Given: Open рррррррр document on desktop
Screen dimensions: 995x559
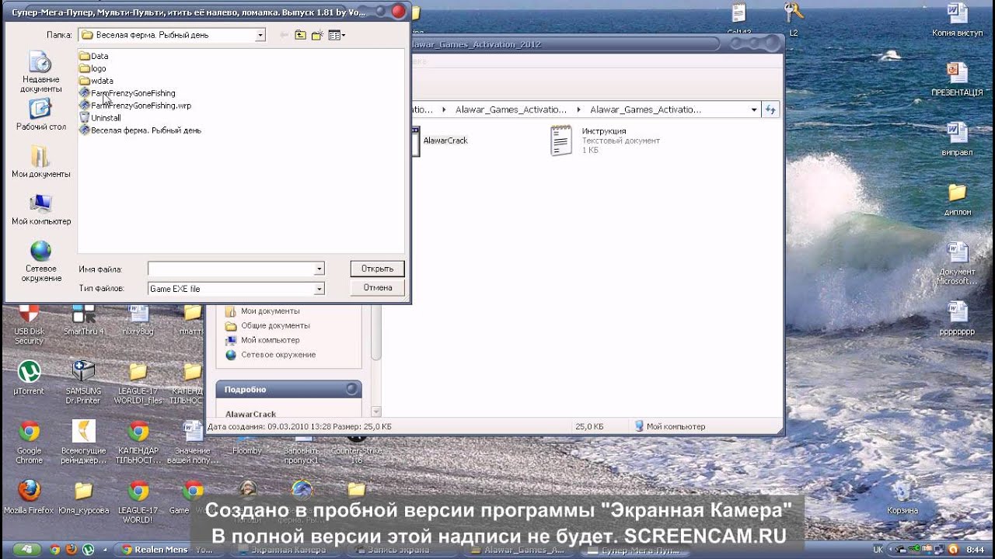Looking at the screenshot, I should tap(957, 318).
